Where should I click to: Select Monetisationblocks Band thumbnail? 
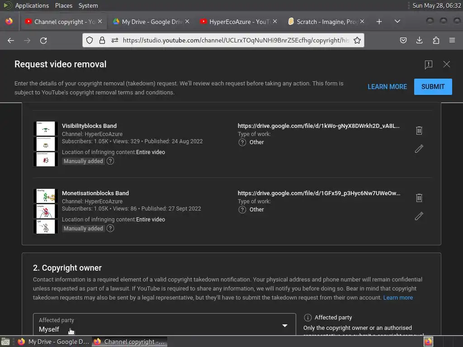point(46,211)
